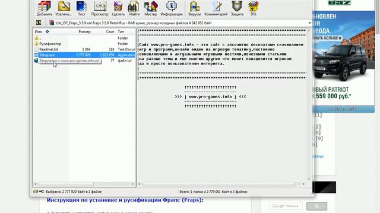Screen dimensions: 380x213
Task: Click the key icon in status bar
Action: [x=41, y=192]
